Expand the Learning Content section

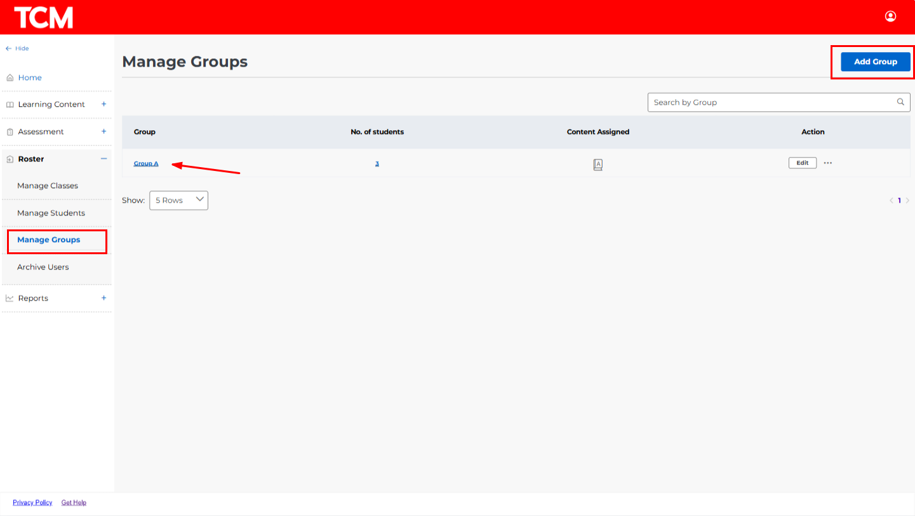(x=104, y=104)
